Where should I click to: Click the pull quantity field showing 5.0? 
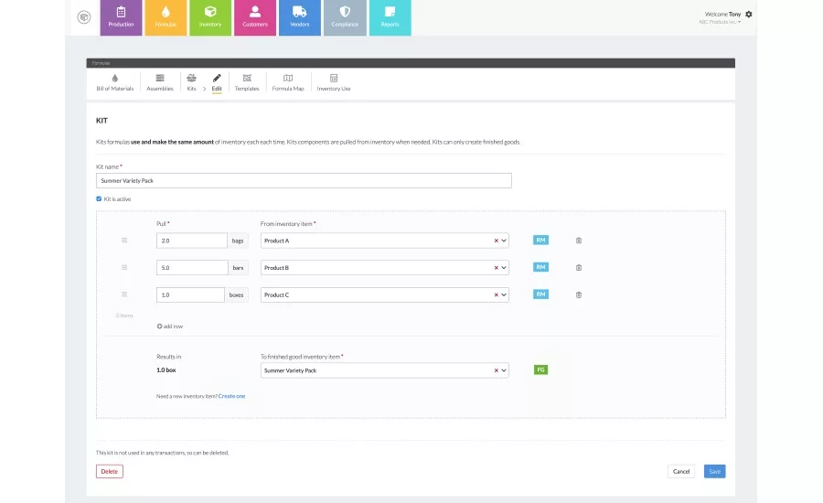coord(192,267)
